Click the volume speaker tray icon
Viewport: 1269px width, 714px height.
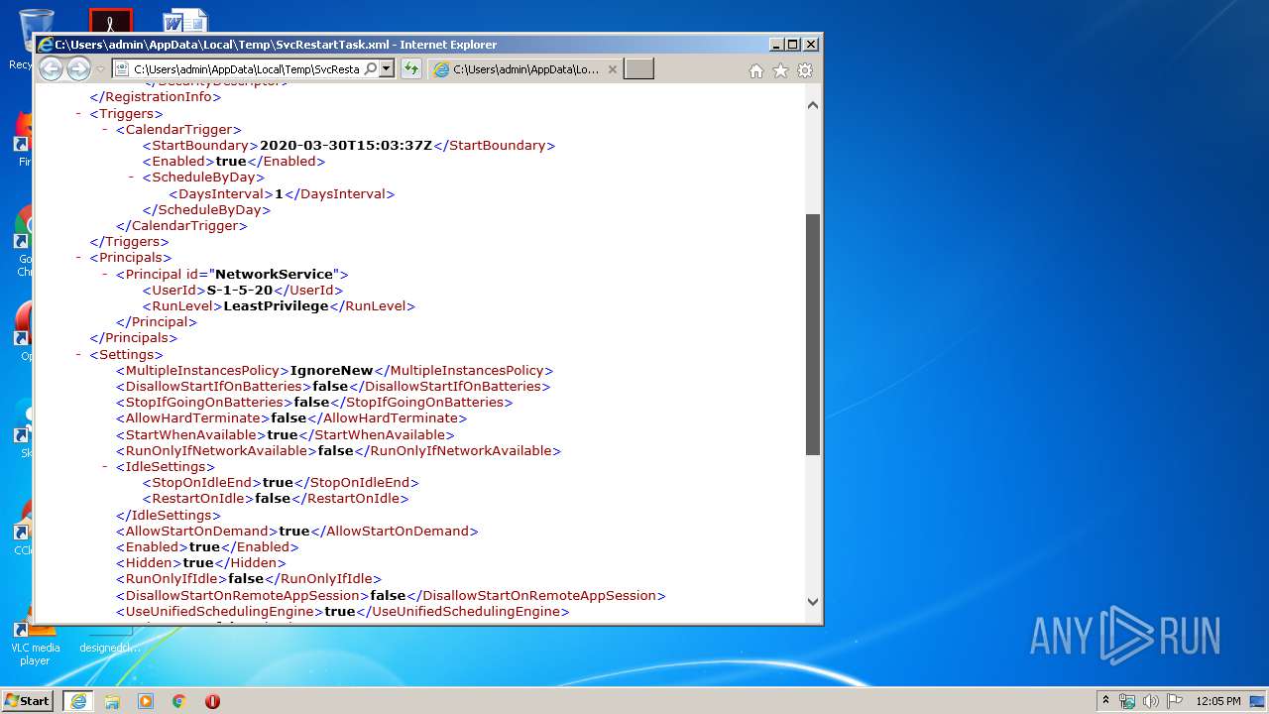coord(1151,701)
